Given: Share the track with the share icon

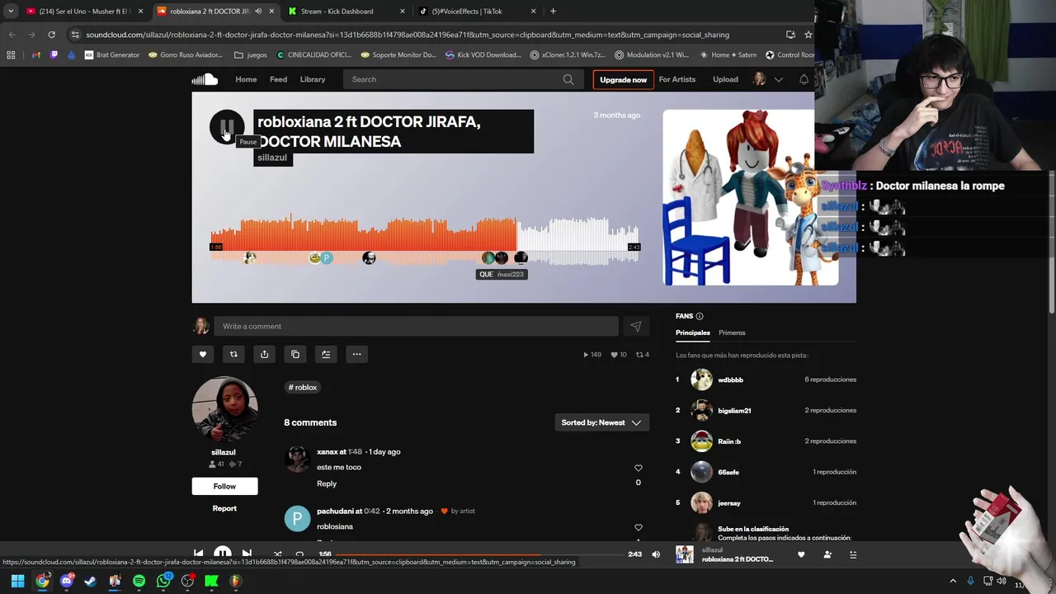Looking at the screenshot, I should tap(264, 354).
